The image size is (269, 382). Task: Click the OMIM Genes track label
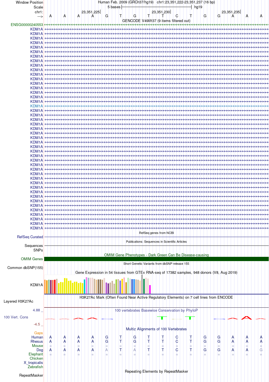[32, 259]
